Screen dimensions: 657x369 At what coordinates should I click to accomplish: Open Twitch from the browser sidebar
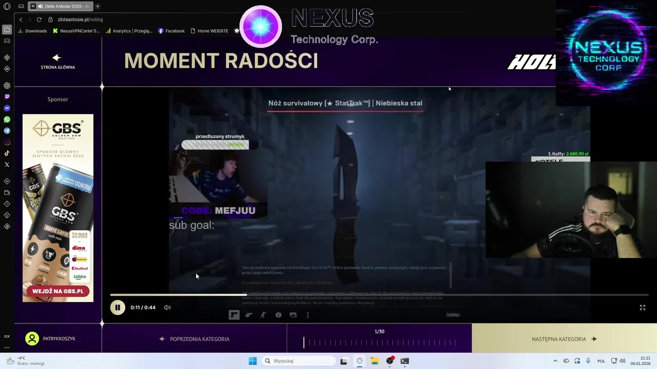pos(7,96)
